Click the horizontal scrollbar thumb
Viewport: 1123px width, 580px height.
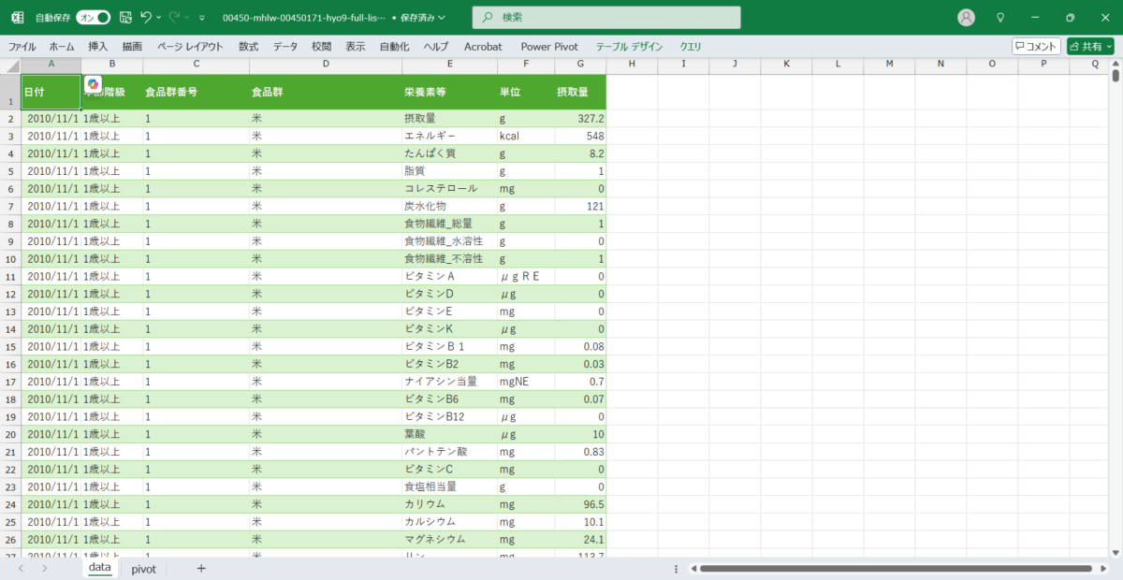point(895,569)
